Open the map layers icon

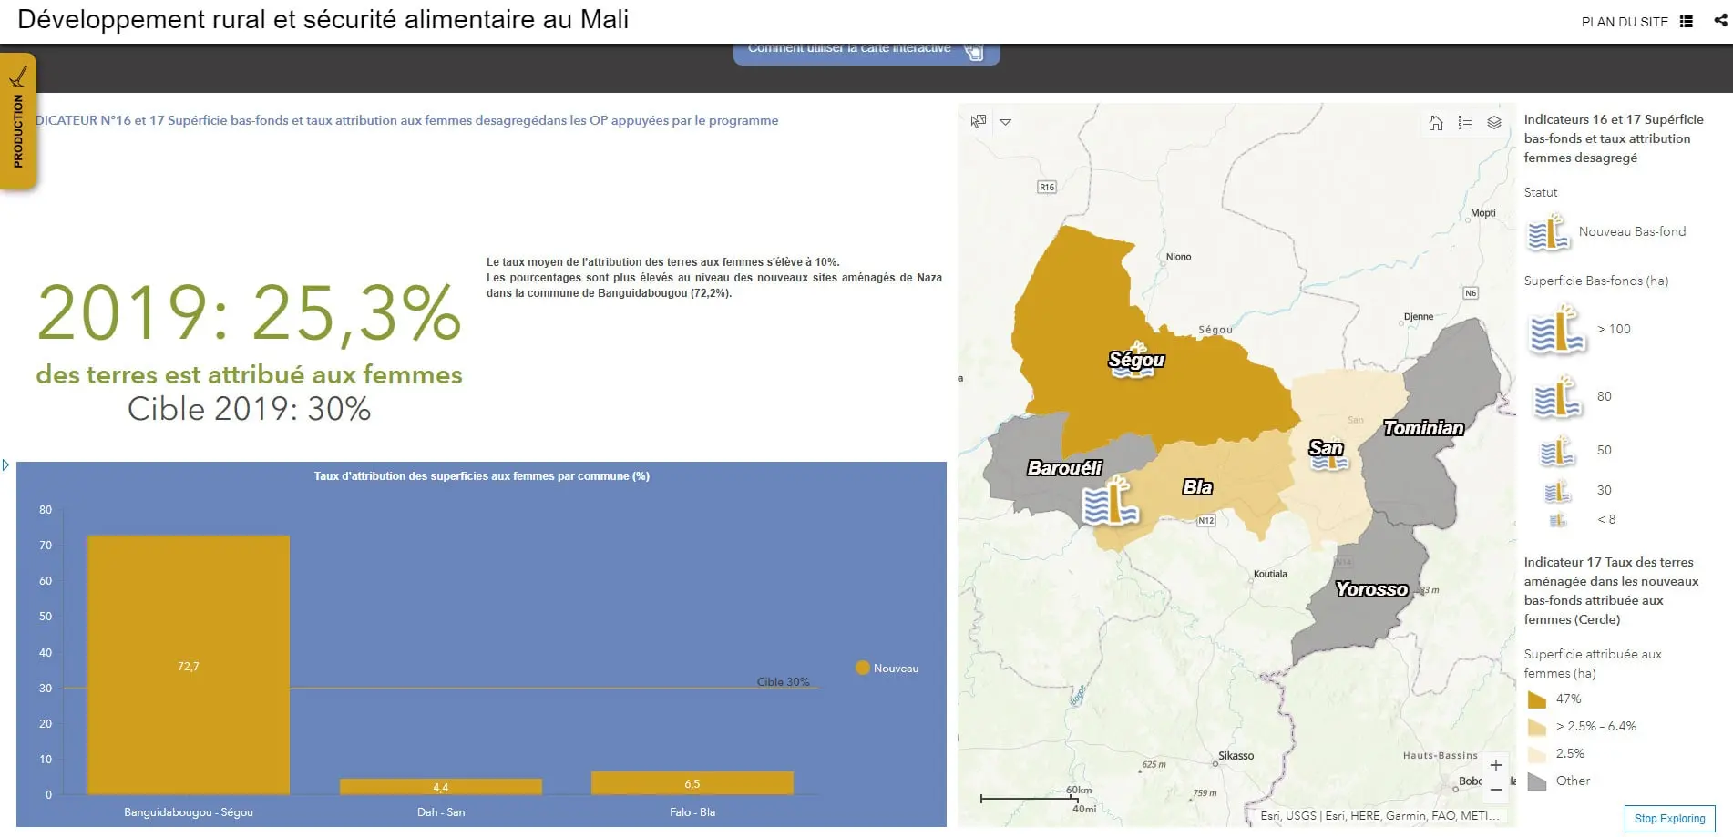pyautogui.click(x=1493, y=122)
